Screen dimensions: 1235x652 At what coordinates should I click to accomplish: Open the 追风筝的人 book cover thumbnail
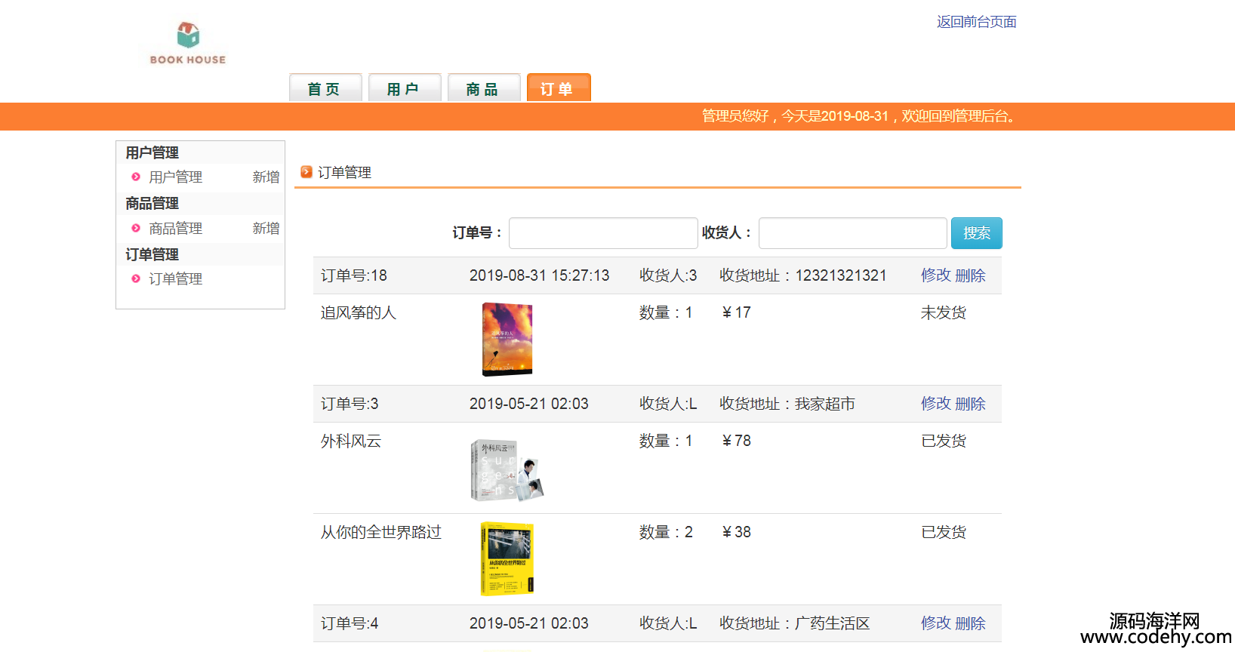coord(507,339)
